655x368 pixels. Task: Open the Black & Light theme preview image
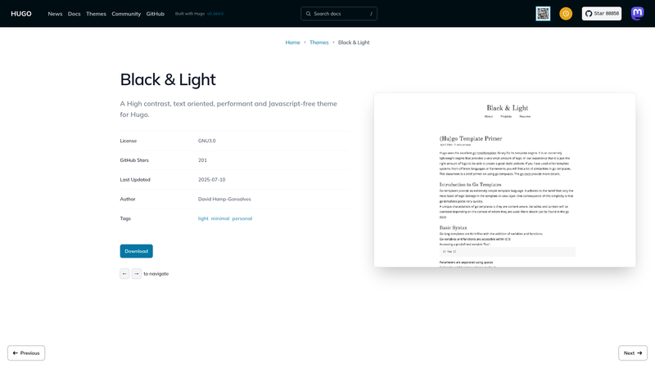tap(504, 180)
